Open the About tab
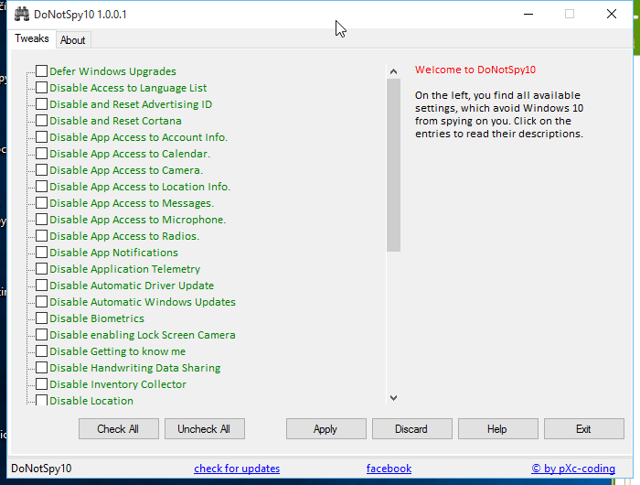Viewport: 640px width, 485px height. [72, 40]
